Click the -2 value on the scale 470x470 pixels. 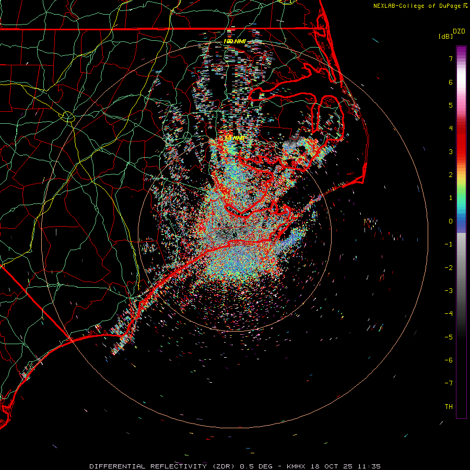pos(449,268)
